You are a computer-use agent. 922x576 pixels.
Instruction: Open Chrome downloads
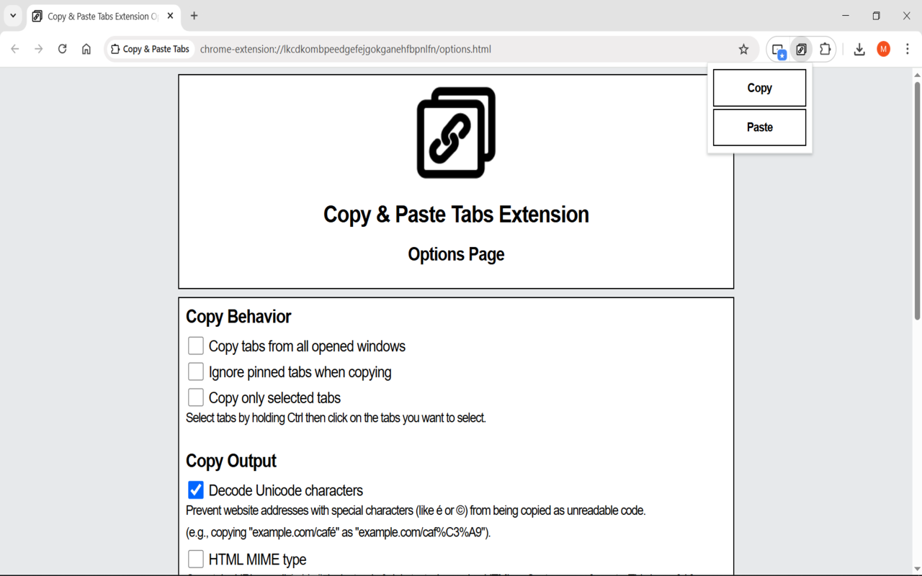[x=859, y=49]
